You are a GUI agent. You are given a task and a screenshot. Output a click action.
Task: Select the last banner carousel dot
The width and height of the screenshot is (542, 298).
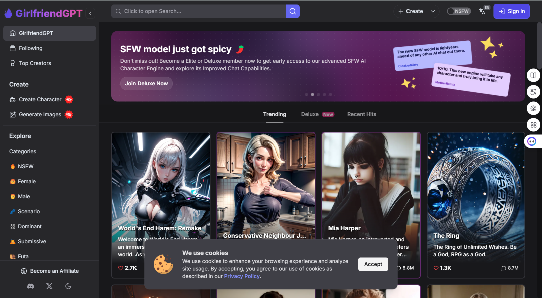click(330, 94)
